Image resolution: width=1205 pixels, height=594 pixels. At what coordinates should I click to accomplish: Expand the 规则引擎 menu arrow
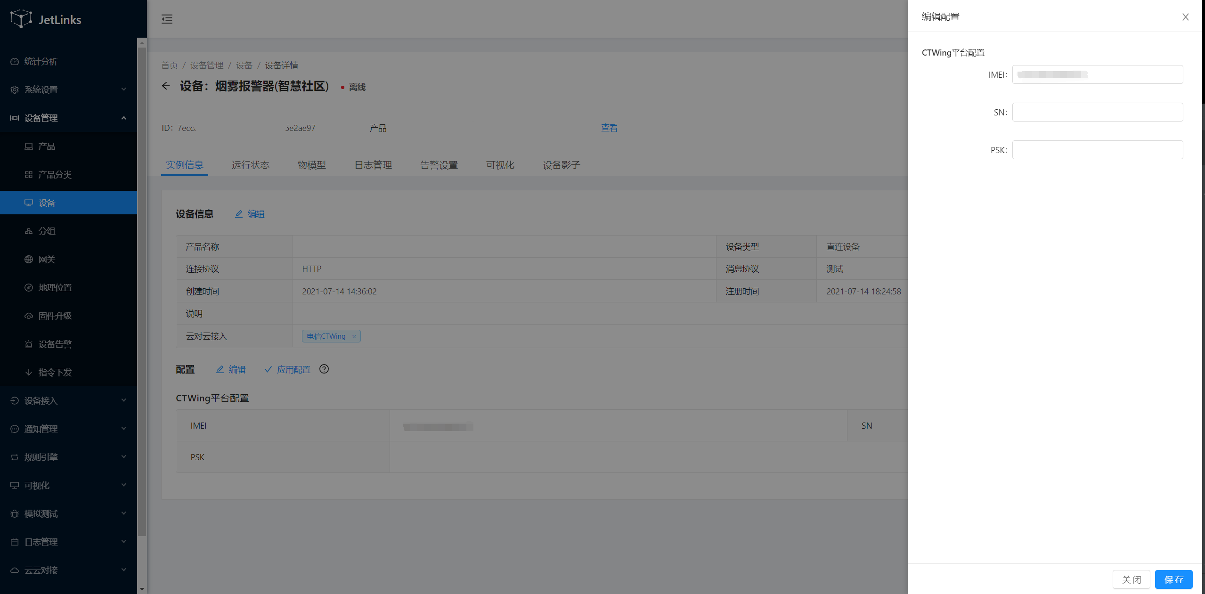(x=123, y=457)
